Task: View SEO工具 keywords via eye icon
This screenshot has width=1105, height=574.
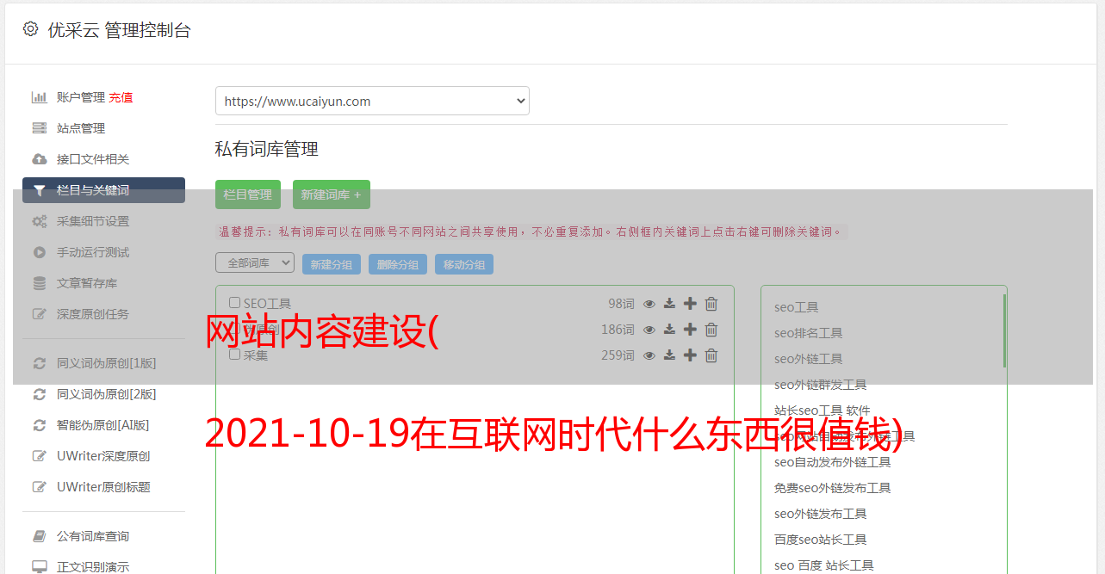Action: tap(649, 304)
